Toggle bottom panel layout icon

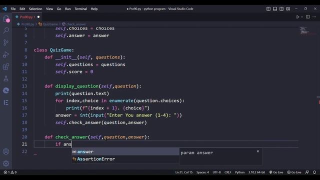tap(275, 9)
